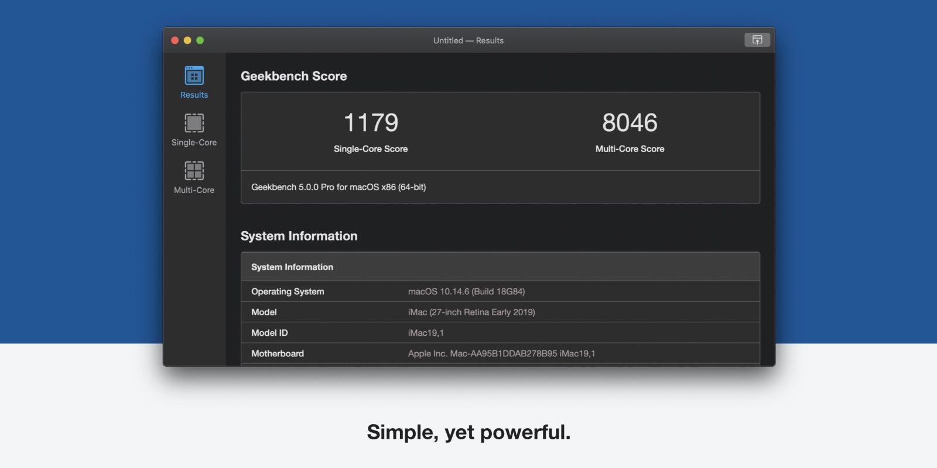Click the Single-Core label in sidebar
This screenshot has height=468, width=937.
194,142
